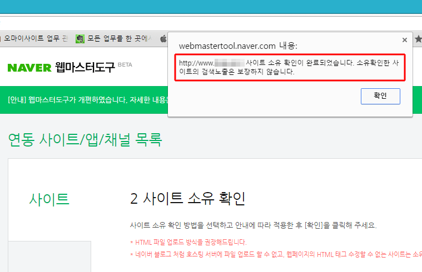Click the NAVER logo
This screenshot has width=422, height=272.
click(x=29, y=68)
